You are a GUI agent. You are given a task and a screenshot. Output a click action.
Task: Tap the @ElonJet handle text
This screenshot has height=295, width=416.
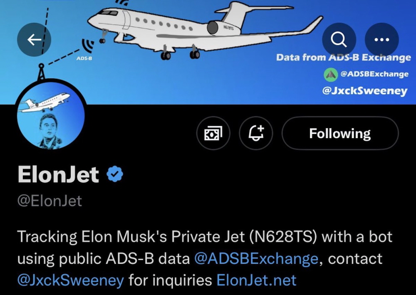pyautogui.click(x=50, y=201)
